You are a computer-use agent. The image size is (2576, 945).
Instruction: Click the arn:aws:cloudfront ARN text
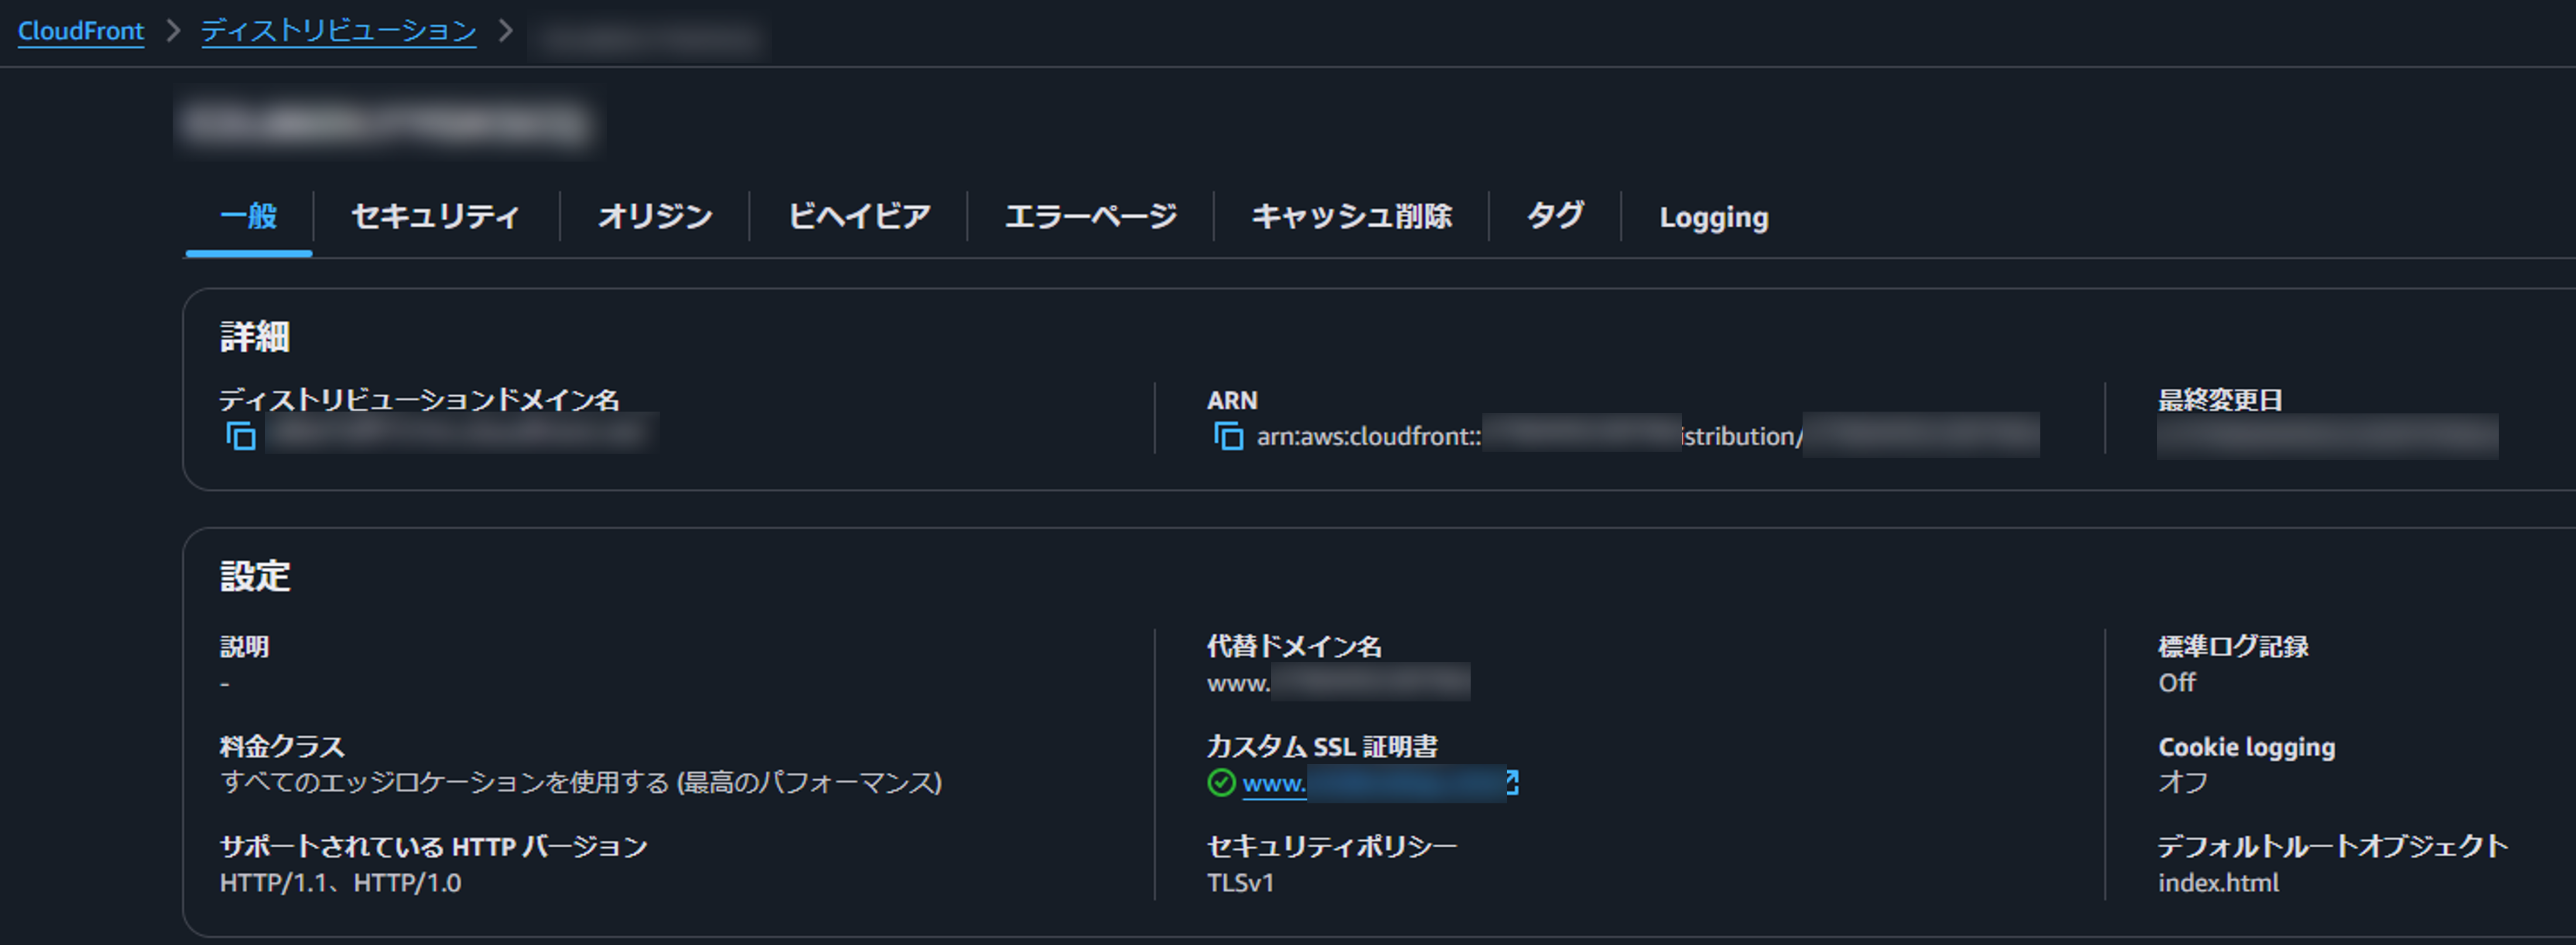pos(1368,436)
